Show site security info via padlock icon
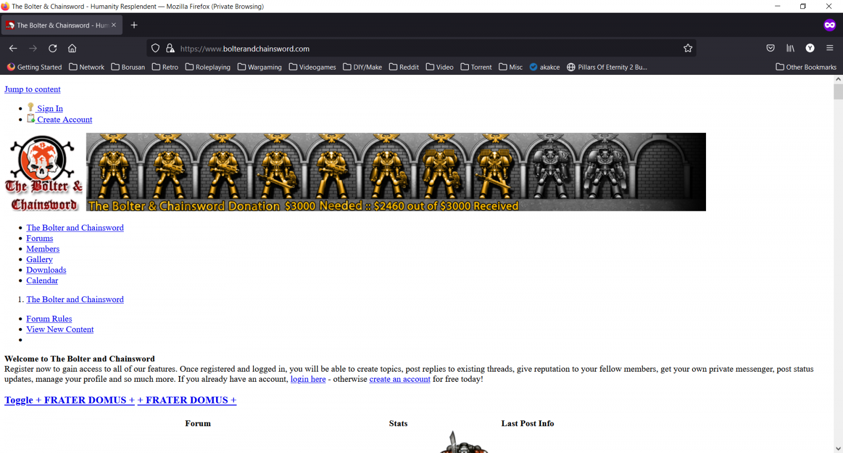Screen dimensions: 843x453 point(170,49)
